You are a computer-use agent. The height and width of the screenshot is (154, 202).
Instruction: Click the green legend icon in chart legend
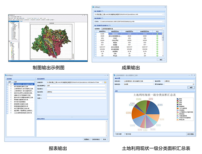[178, 103]
